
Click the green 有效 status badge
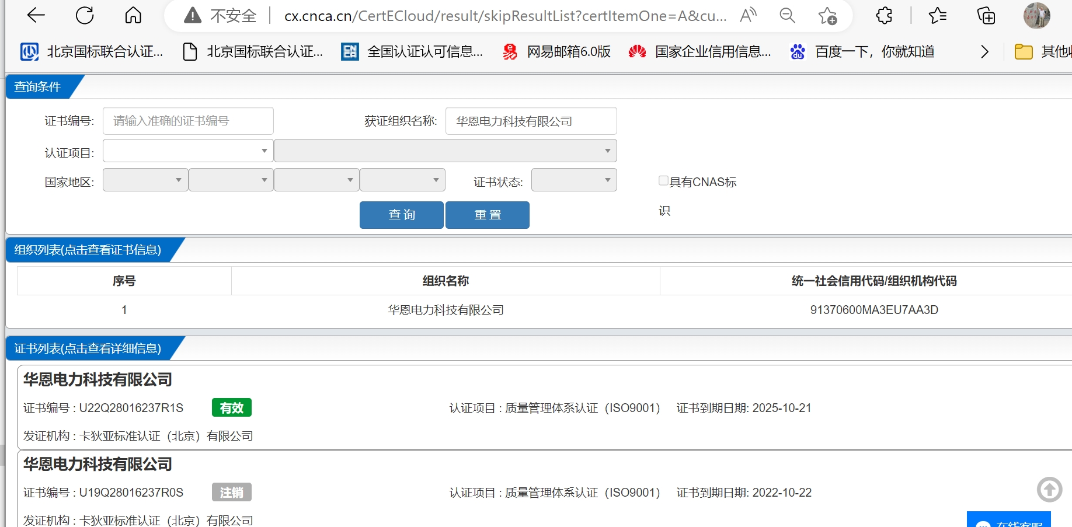coord(232,408)
